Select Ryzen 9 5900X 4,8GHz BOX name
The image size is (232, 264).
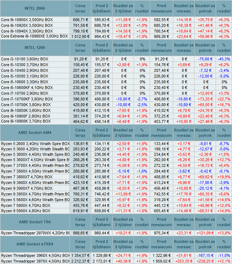26,211
